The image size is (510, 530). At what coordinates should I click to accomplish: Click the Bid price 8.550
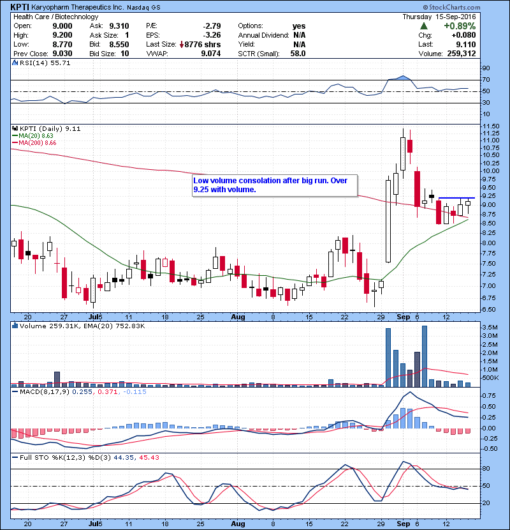click(x=119, y=44)
